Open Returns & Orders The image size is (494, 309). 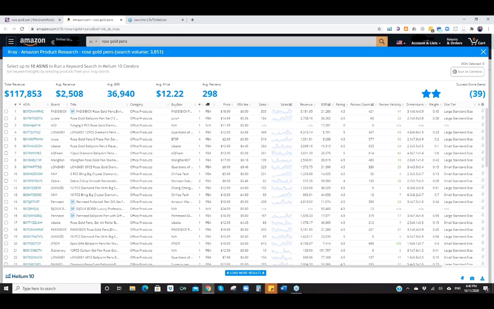(454, 41)
